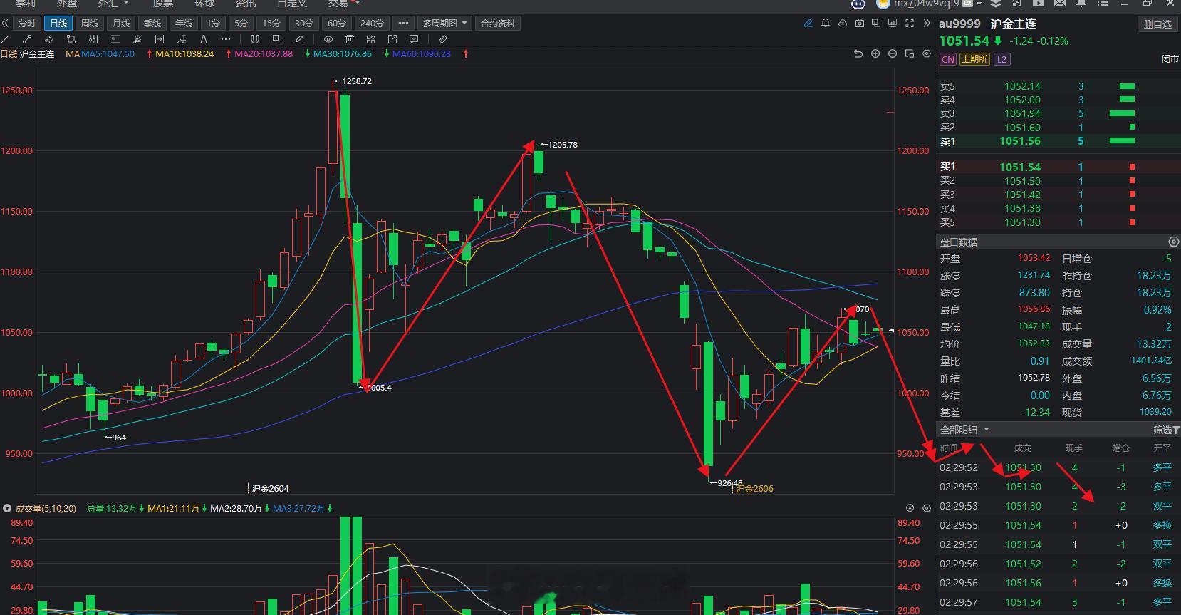This screenshot has width=1181, height=615.
Task: Click the chart layout window icon
Action: (910, 54)
